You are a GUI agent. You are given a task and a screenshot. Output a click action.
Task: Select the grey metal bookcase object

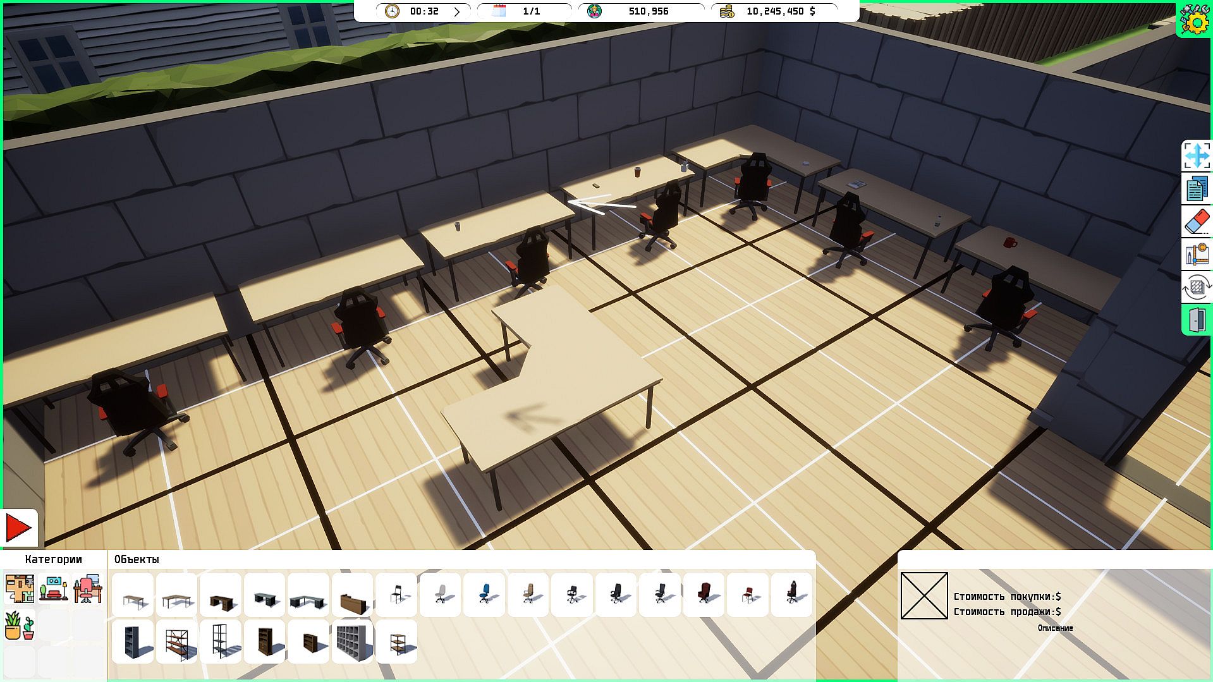[133, 642]
